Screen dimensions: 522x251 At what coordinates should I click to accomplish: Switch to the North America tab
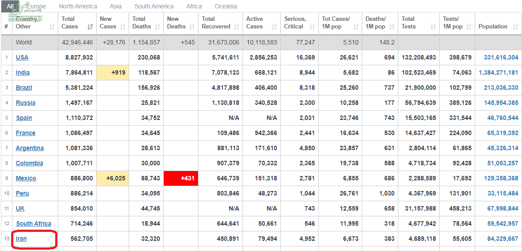[x=78, y=6]
